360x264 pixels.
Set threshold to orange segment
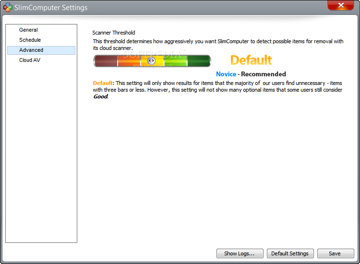(129, 61)
